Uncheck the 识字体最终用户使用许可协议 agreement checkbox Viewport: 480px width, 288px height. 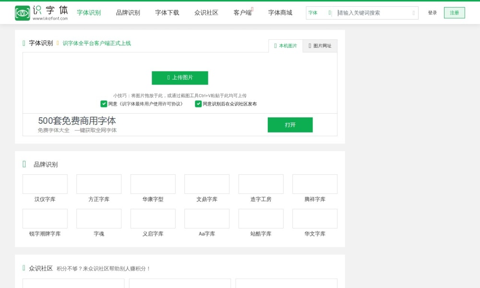[103, 104]
